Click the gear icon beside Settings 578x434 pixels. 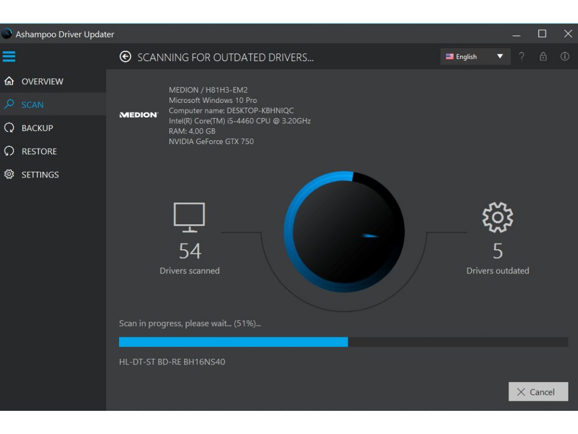[x=9, y=174]
